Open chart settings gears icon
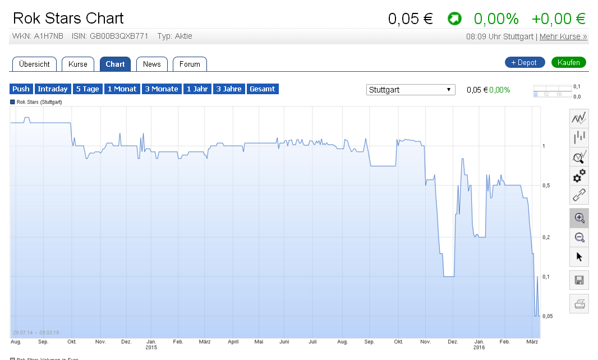 579,176
